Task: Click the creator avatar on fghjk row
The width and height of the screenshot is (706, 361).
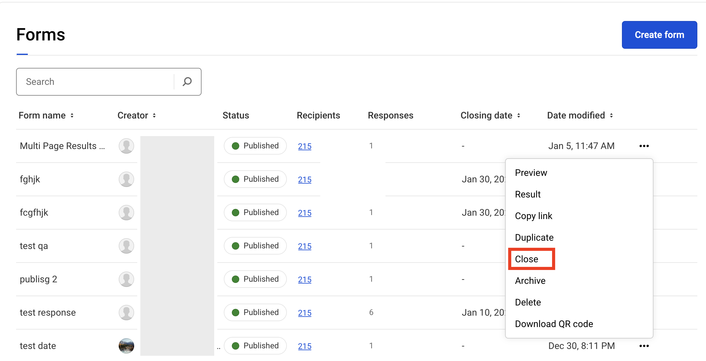Action: coord(126,179)
